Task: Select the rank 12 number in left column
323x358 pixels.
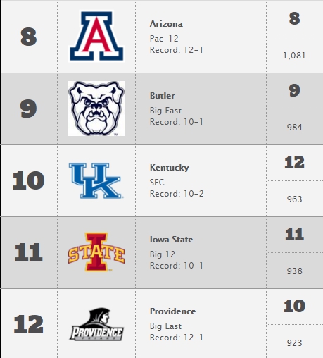Action: click(x=29, y=324)
